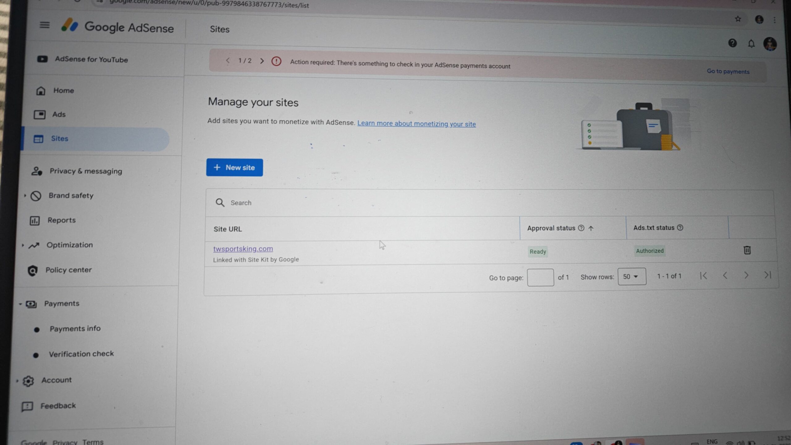This screenshot has height=445, width=791.
Task: Click the Policy center shield icon
Action: click(32, 271)
